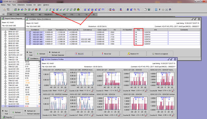Switch to the T10 beam tab
This screenshot has height=119, width=207.
pos(72,15)
